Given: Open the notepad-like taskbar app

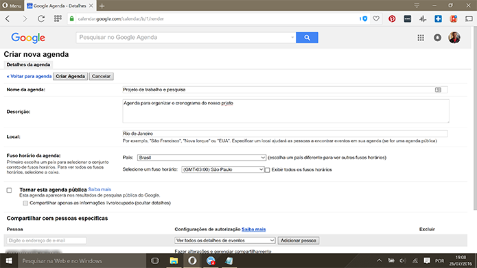Looking at the screenshot, I should tap(229, 260).
